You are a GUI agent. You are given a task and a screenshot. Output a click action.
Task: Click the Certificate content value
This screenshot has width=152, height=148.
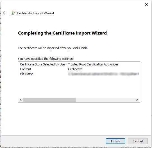pyautogui.click(x=75, y=69)
